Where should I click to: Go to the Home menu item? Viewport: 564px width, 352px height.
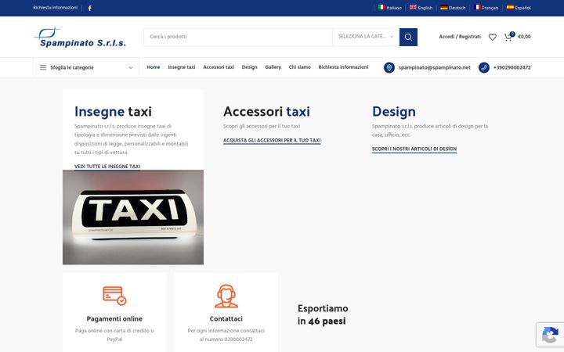click(154, 67)
